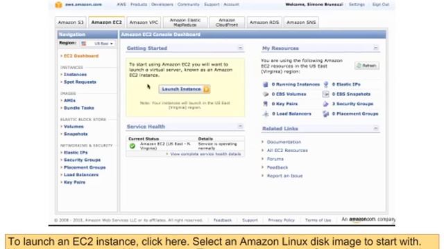Image resolution: width=444 pixels, height=249 pixels.
Task: Click the green service status check icon
Action: coord(133,146)
